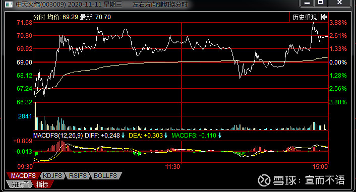Click the 69.92 price axis label
356x192 pixels.
click(25, 49)
